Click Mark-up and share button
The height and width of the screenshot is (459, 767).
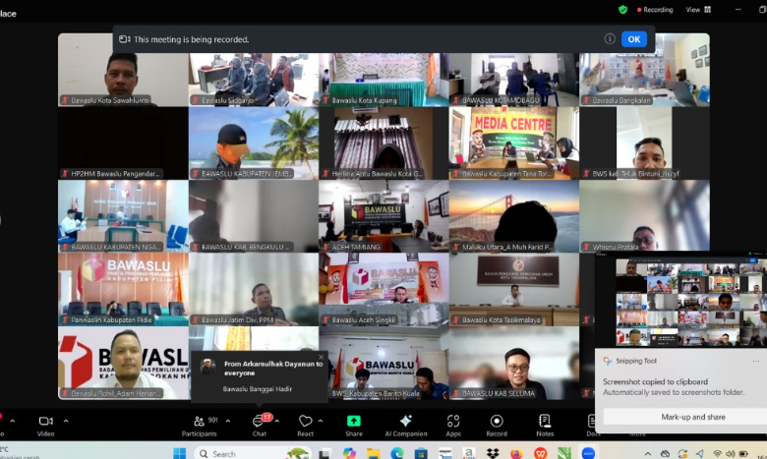tap(680, 417)
